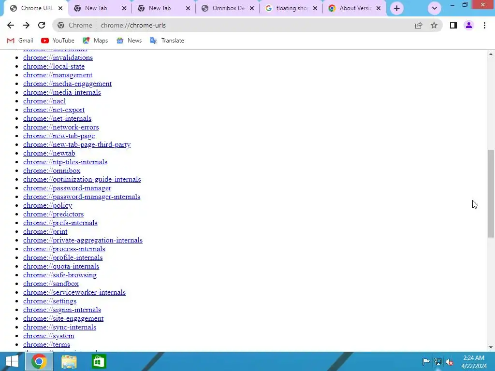Open chrome://local-state link
The height and width of the screenshot is (371, 495).
pyautogui.click(x=54, y=66)
